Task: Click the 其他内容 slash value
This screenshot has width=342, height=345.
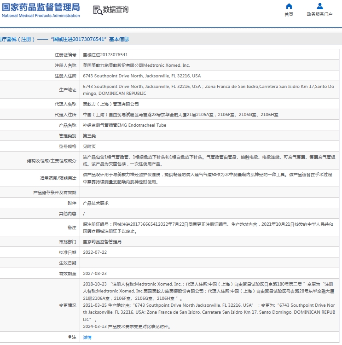Action: click(84, 214)
